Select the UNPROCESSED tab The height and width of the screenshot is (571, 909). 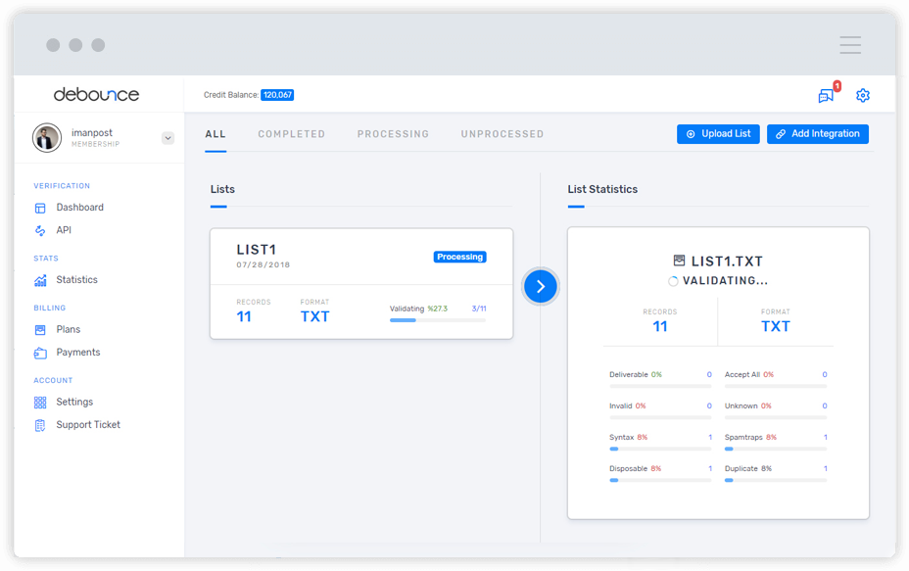click(502, 133)
